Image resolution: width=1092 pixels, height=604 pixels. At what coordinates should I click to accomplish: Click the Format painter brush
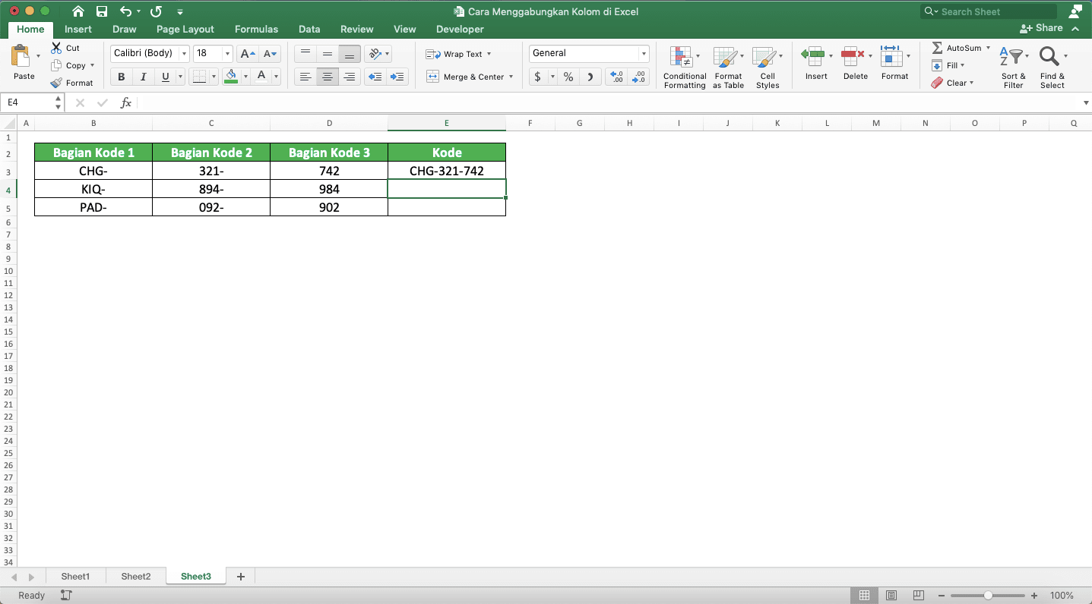click(x=56, y=83)
